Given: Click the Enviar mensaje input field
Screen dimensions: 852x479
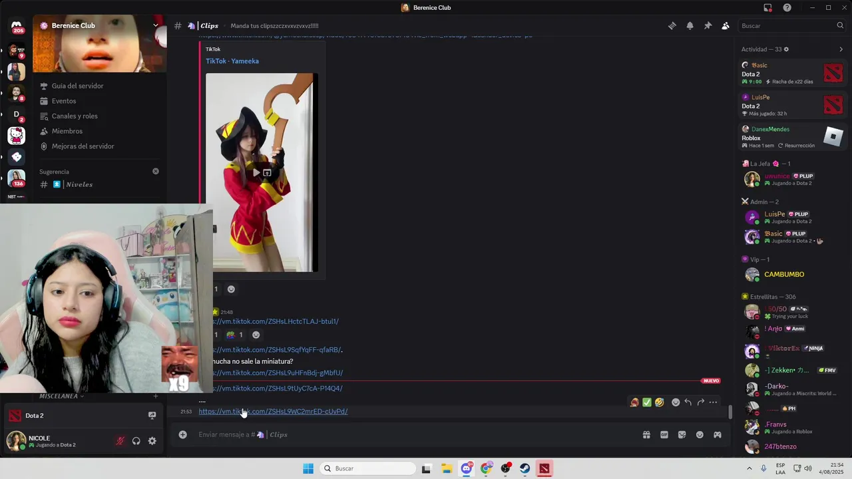Looking at the screenshot, I should (x=413, y=434).
